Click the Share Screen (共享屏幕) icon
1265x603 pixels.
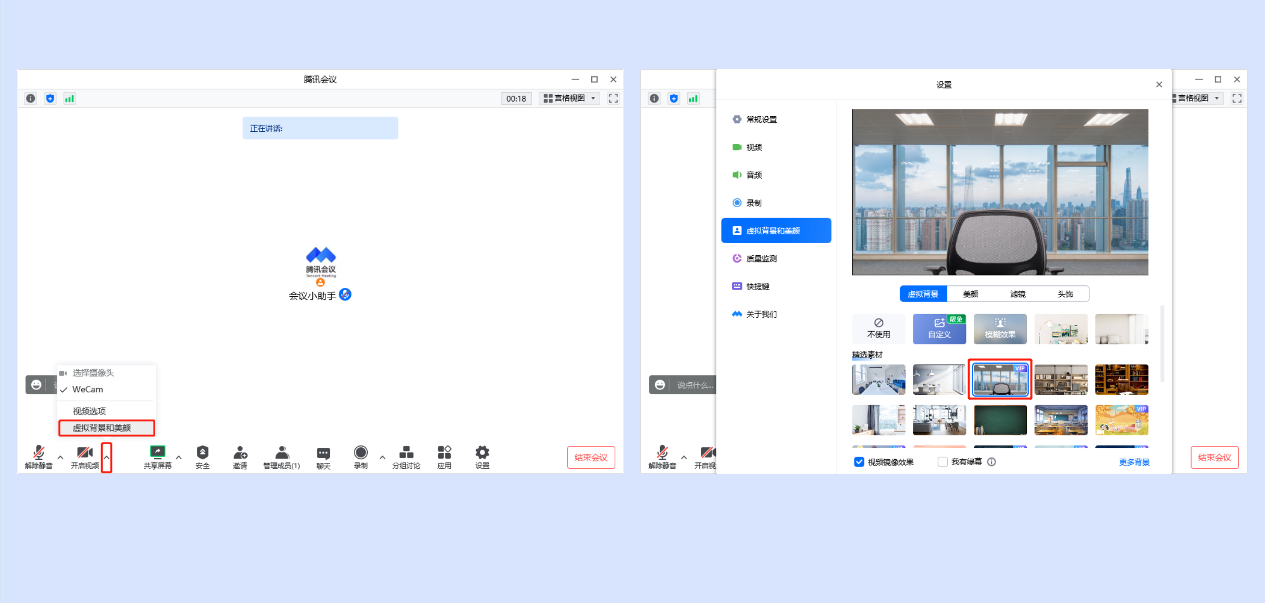coord(157,453)
